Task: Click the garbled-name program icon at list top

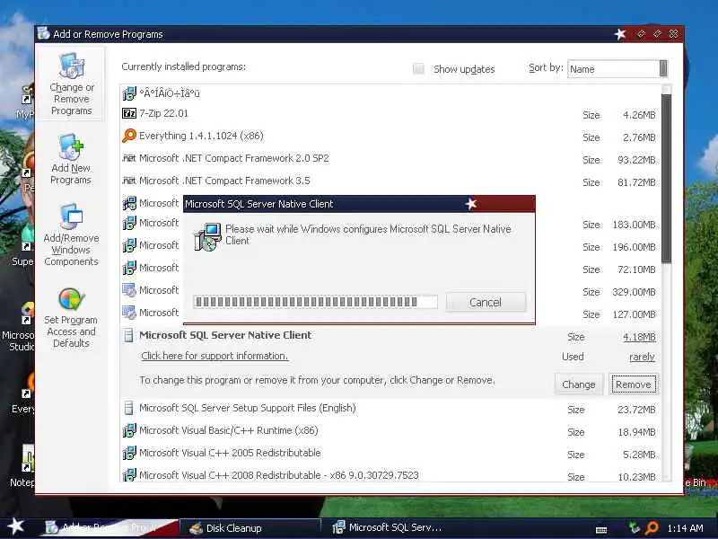Action: point(129,93)
